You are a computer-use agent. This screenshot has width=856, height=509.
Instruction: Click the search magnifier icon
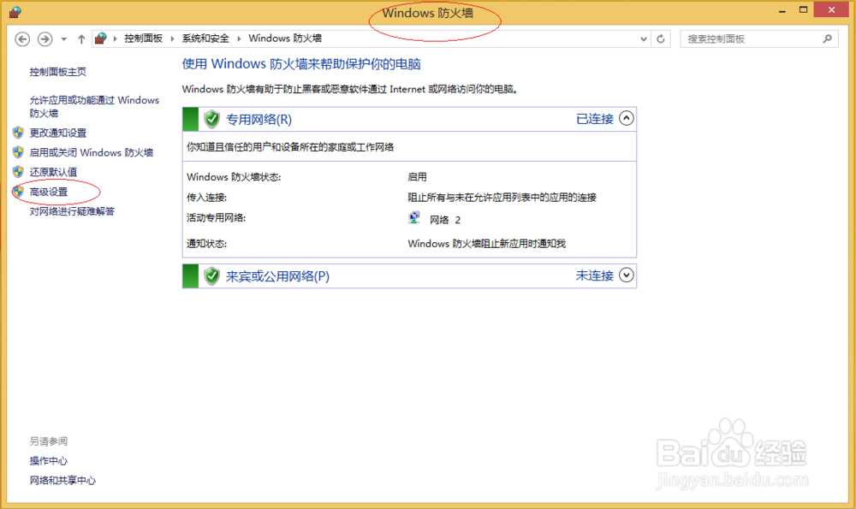point(827,38)
